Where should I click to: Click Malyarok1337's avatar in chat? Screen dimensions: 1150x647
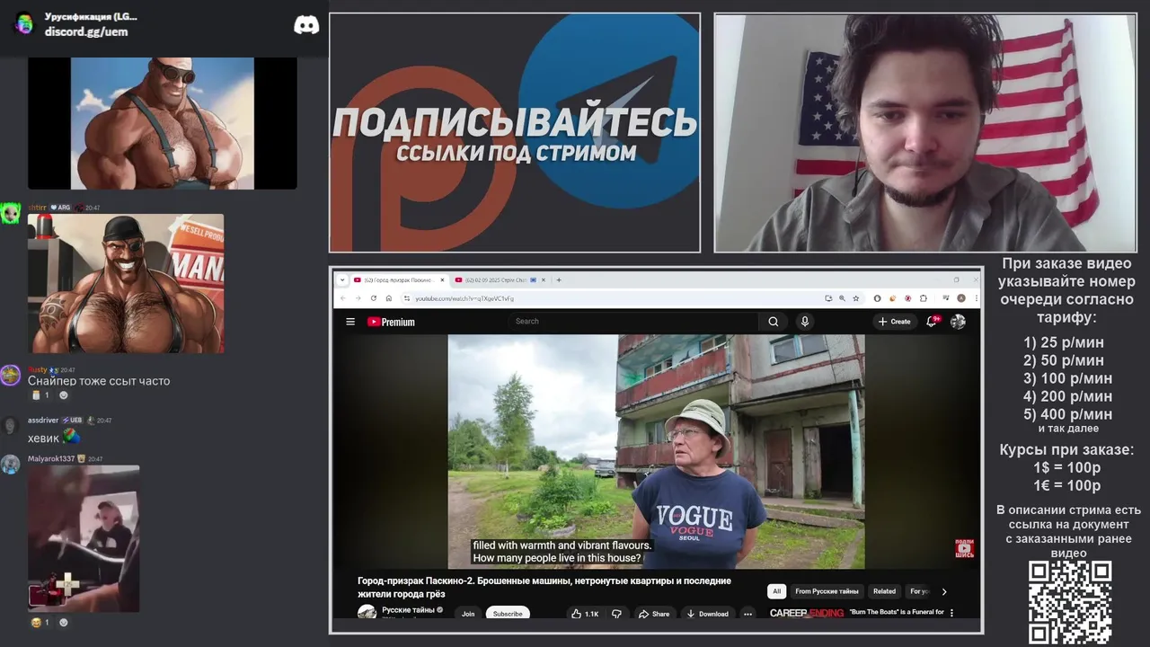(10, 465)
